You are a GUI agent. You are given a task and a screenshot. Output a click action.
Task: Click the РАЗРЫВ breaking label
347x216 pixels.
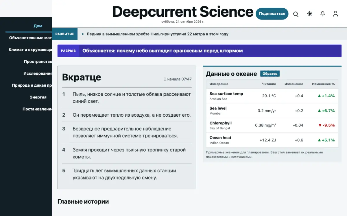click(69, 51)
